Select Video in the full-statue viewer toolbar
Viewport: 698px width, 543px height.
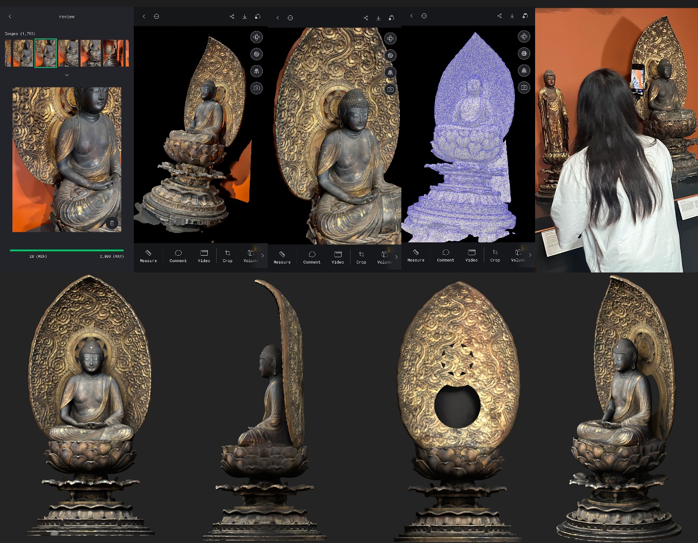[204, 256]
